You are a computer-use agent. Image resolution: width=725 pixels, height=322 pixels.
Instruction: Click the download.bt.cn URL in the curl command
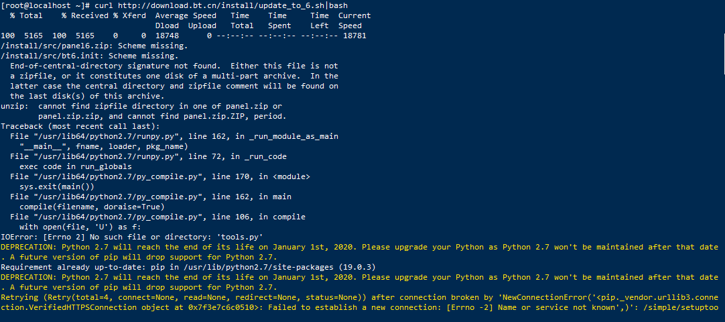pos(220,5)
